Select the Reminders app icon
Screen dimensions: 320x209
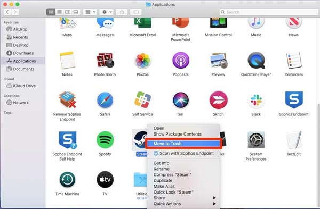(294, 61)
